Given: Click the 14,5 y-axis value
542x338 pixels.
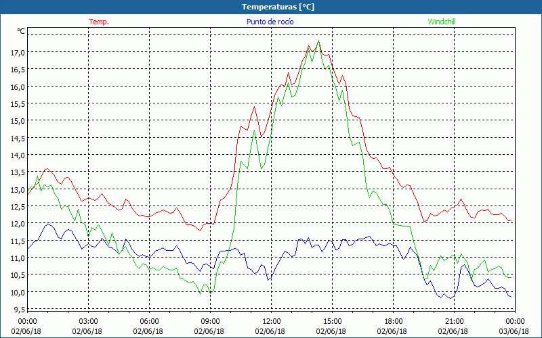Looking at the screenshot, I should pyautogui.click(x=18, y=138).
